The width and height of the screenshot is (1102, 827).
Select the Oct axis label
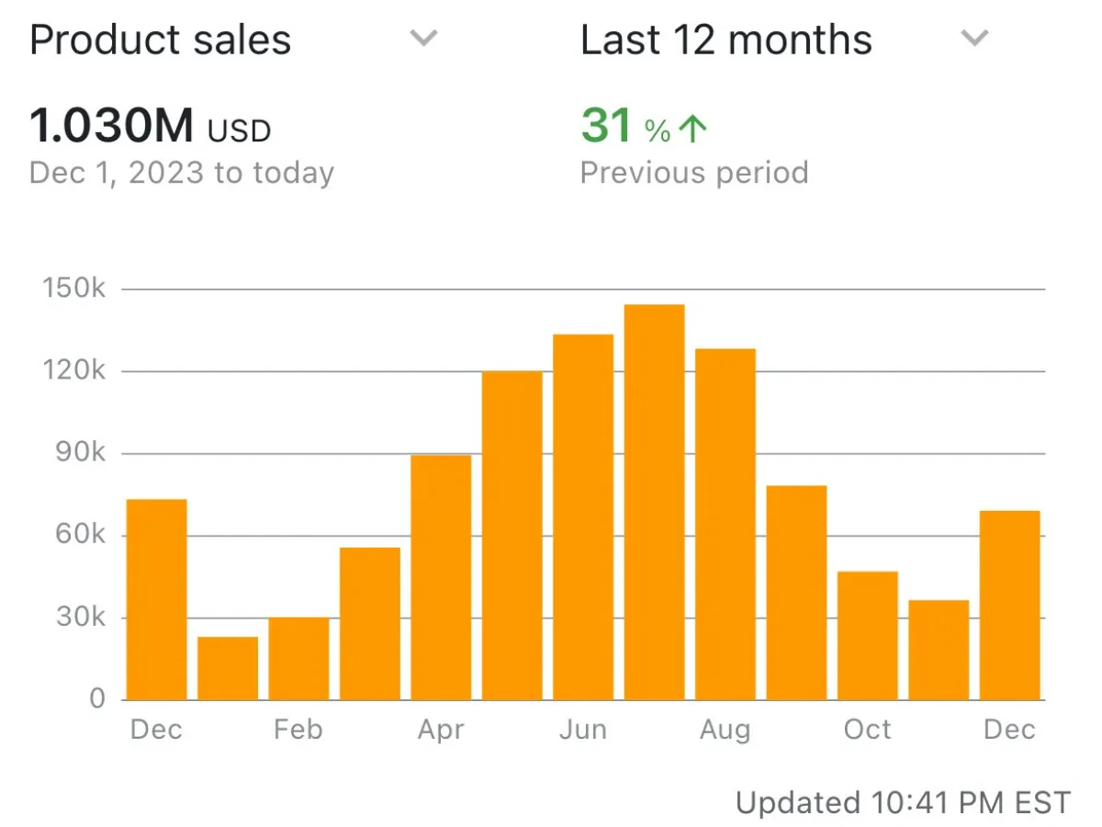(867, 729)
